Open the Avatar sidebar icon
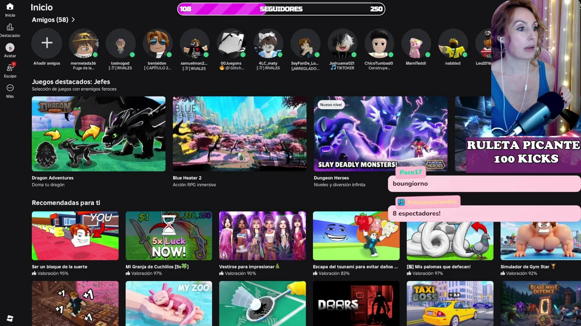Image resolution: width=581 pixels, height=326 pixels. click(10, 48)
